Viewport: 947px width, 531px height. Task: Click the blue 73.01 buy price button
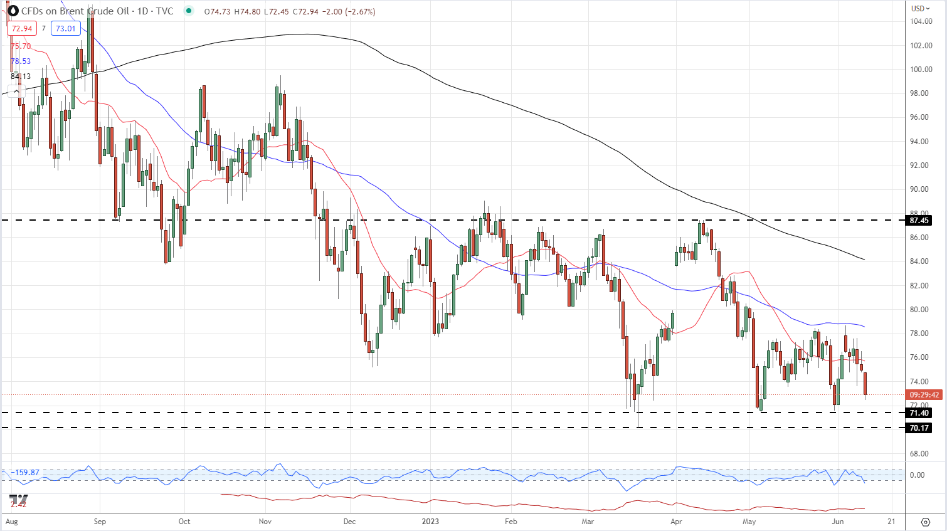[x=65, y=28]
